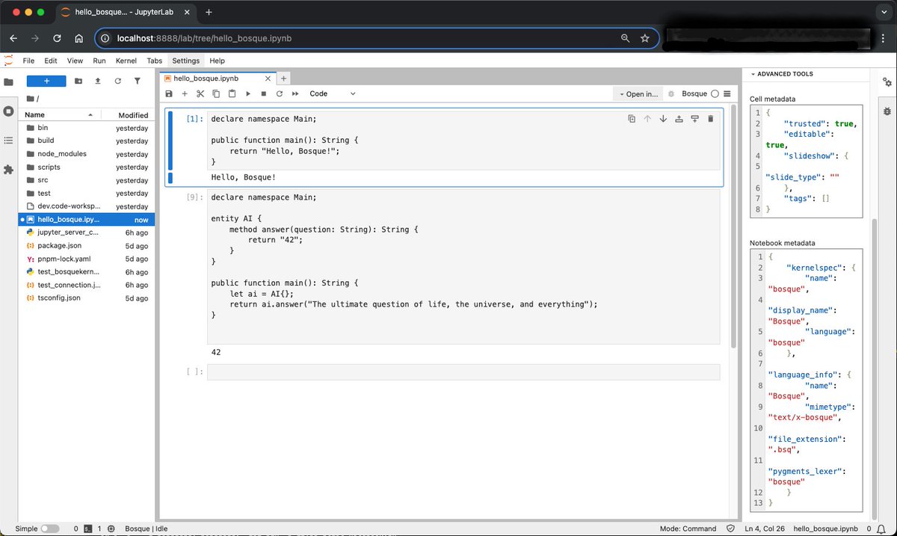Image resolution: width=897 pixels, height=536 pixels.
Task: Open the notebook toolbar hamburger menu
Action: click(x=727, y=93)
